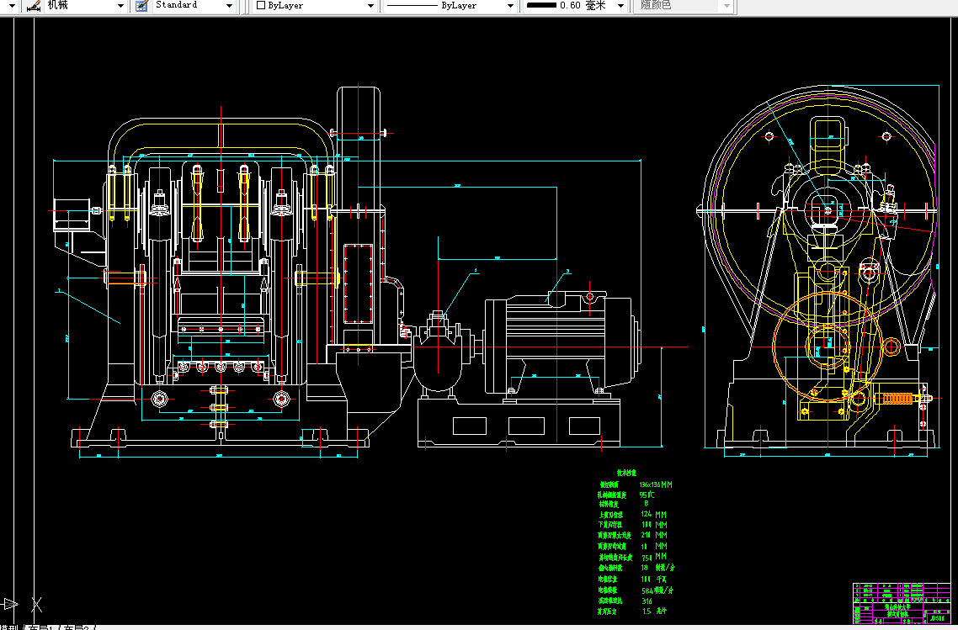Image resolution: width=958 pixels, height=630 pixels.
Task: Click the dimension style icon beside 机械
Action: 33,6
